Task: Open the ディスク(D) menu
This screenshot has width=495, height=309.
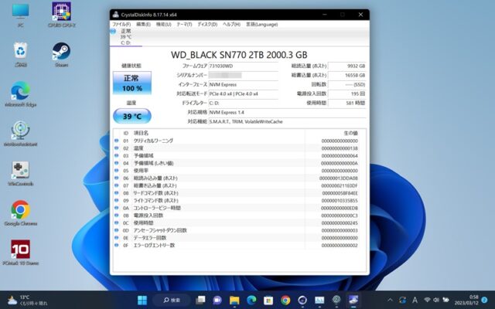Action: click(x=207, y=24)
